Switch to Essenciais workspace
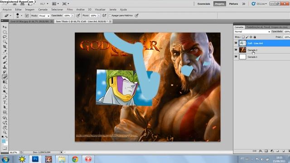290x163 pixels. 204,4
